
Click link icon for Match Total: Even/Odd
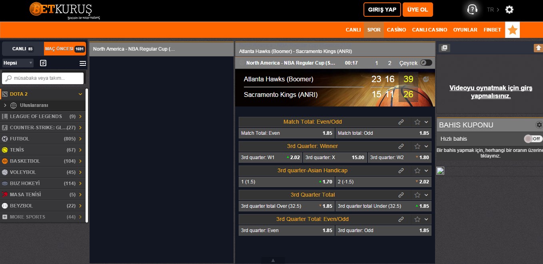(401, 122)
